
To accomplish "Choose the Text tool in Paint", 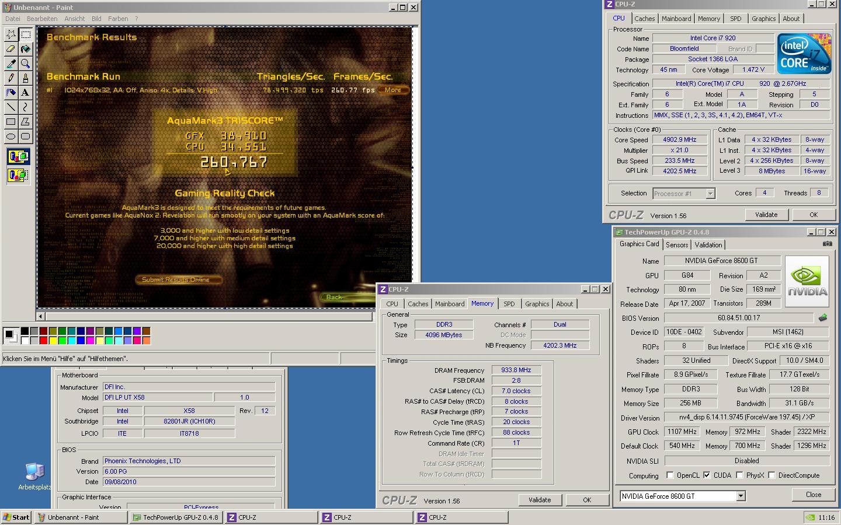I will (x=25, y=92).
